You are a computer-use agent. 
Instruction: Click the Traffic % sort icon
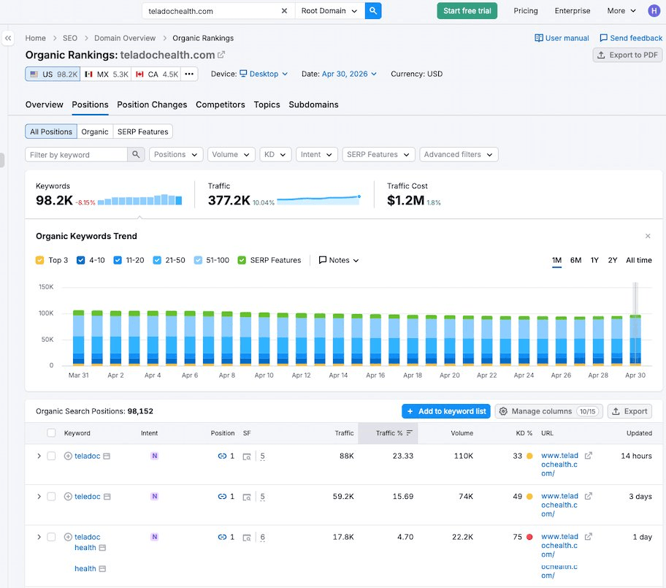point(410,433)
